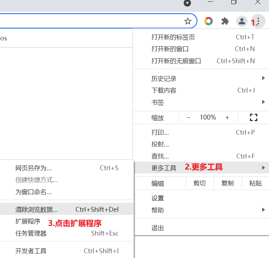Select 网页另存为... in the submenu

click(67, 168)
